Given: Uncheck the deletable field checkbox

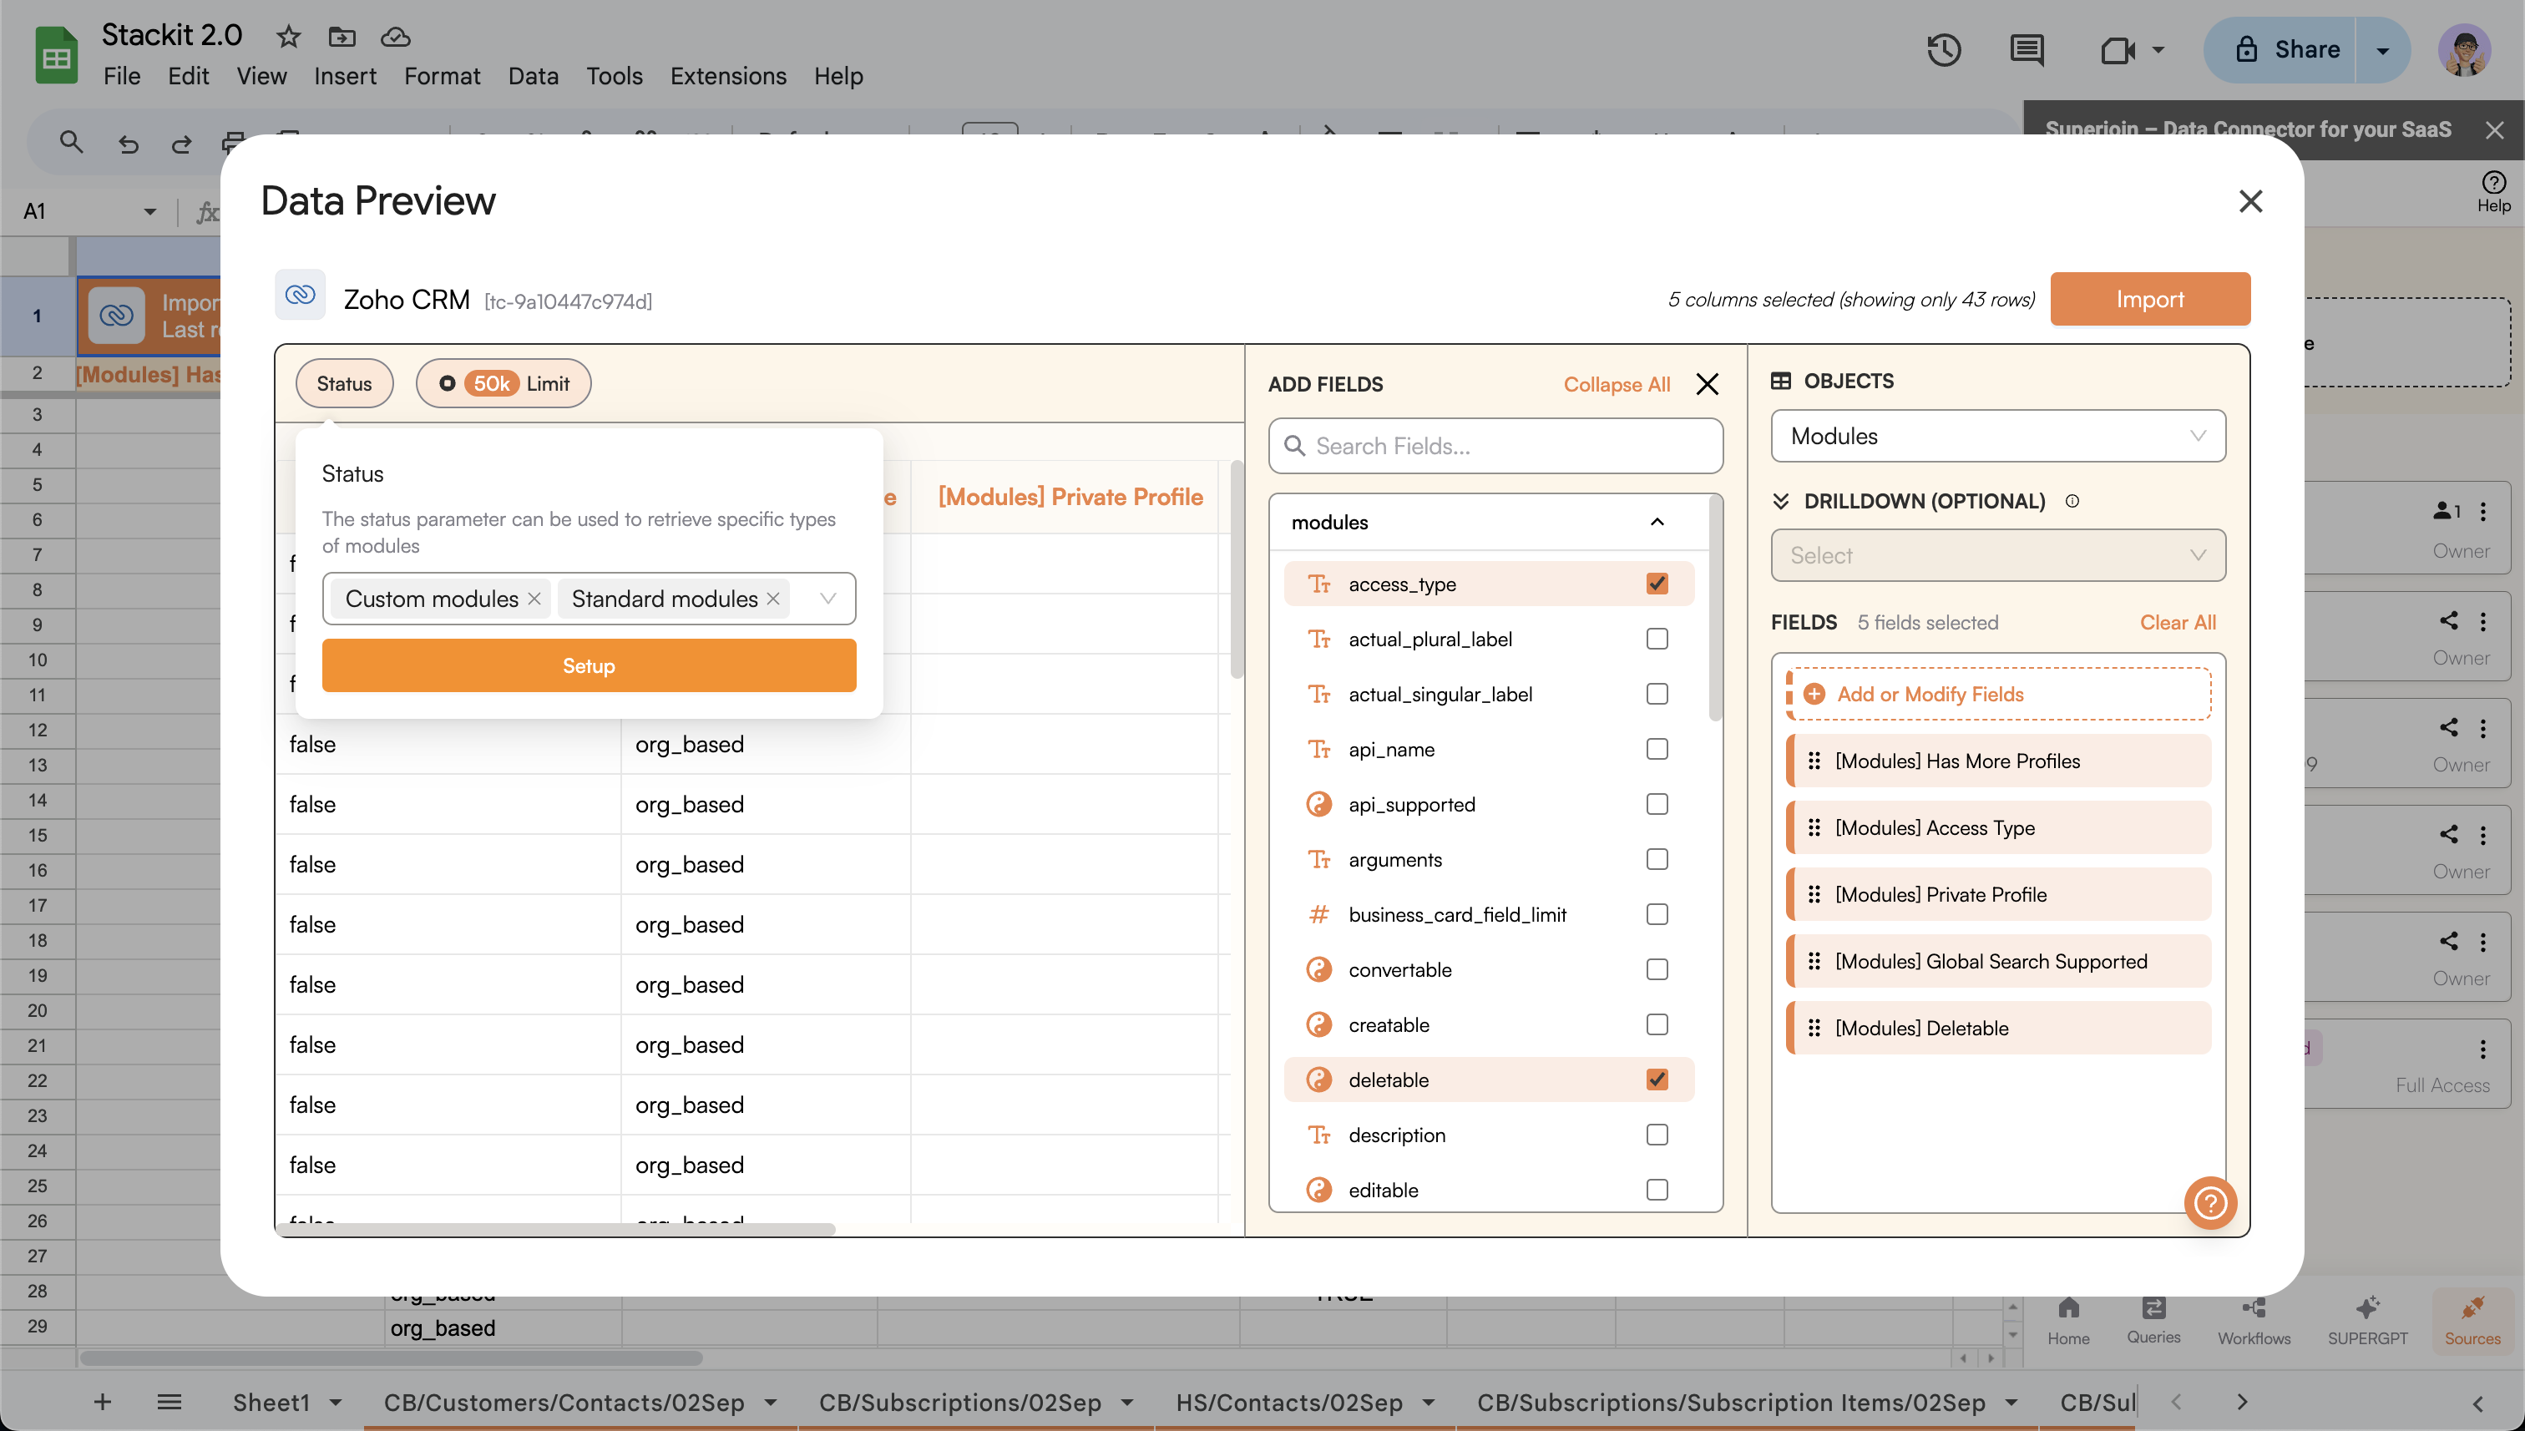Looking at the screenshot, I should (1657, 1080).
